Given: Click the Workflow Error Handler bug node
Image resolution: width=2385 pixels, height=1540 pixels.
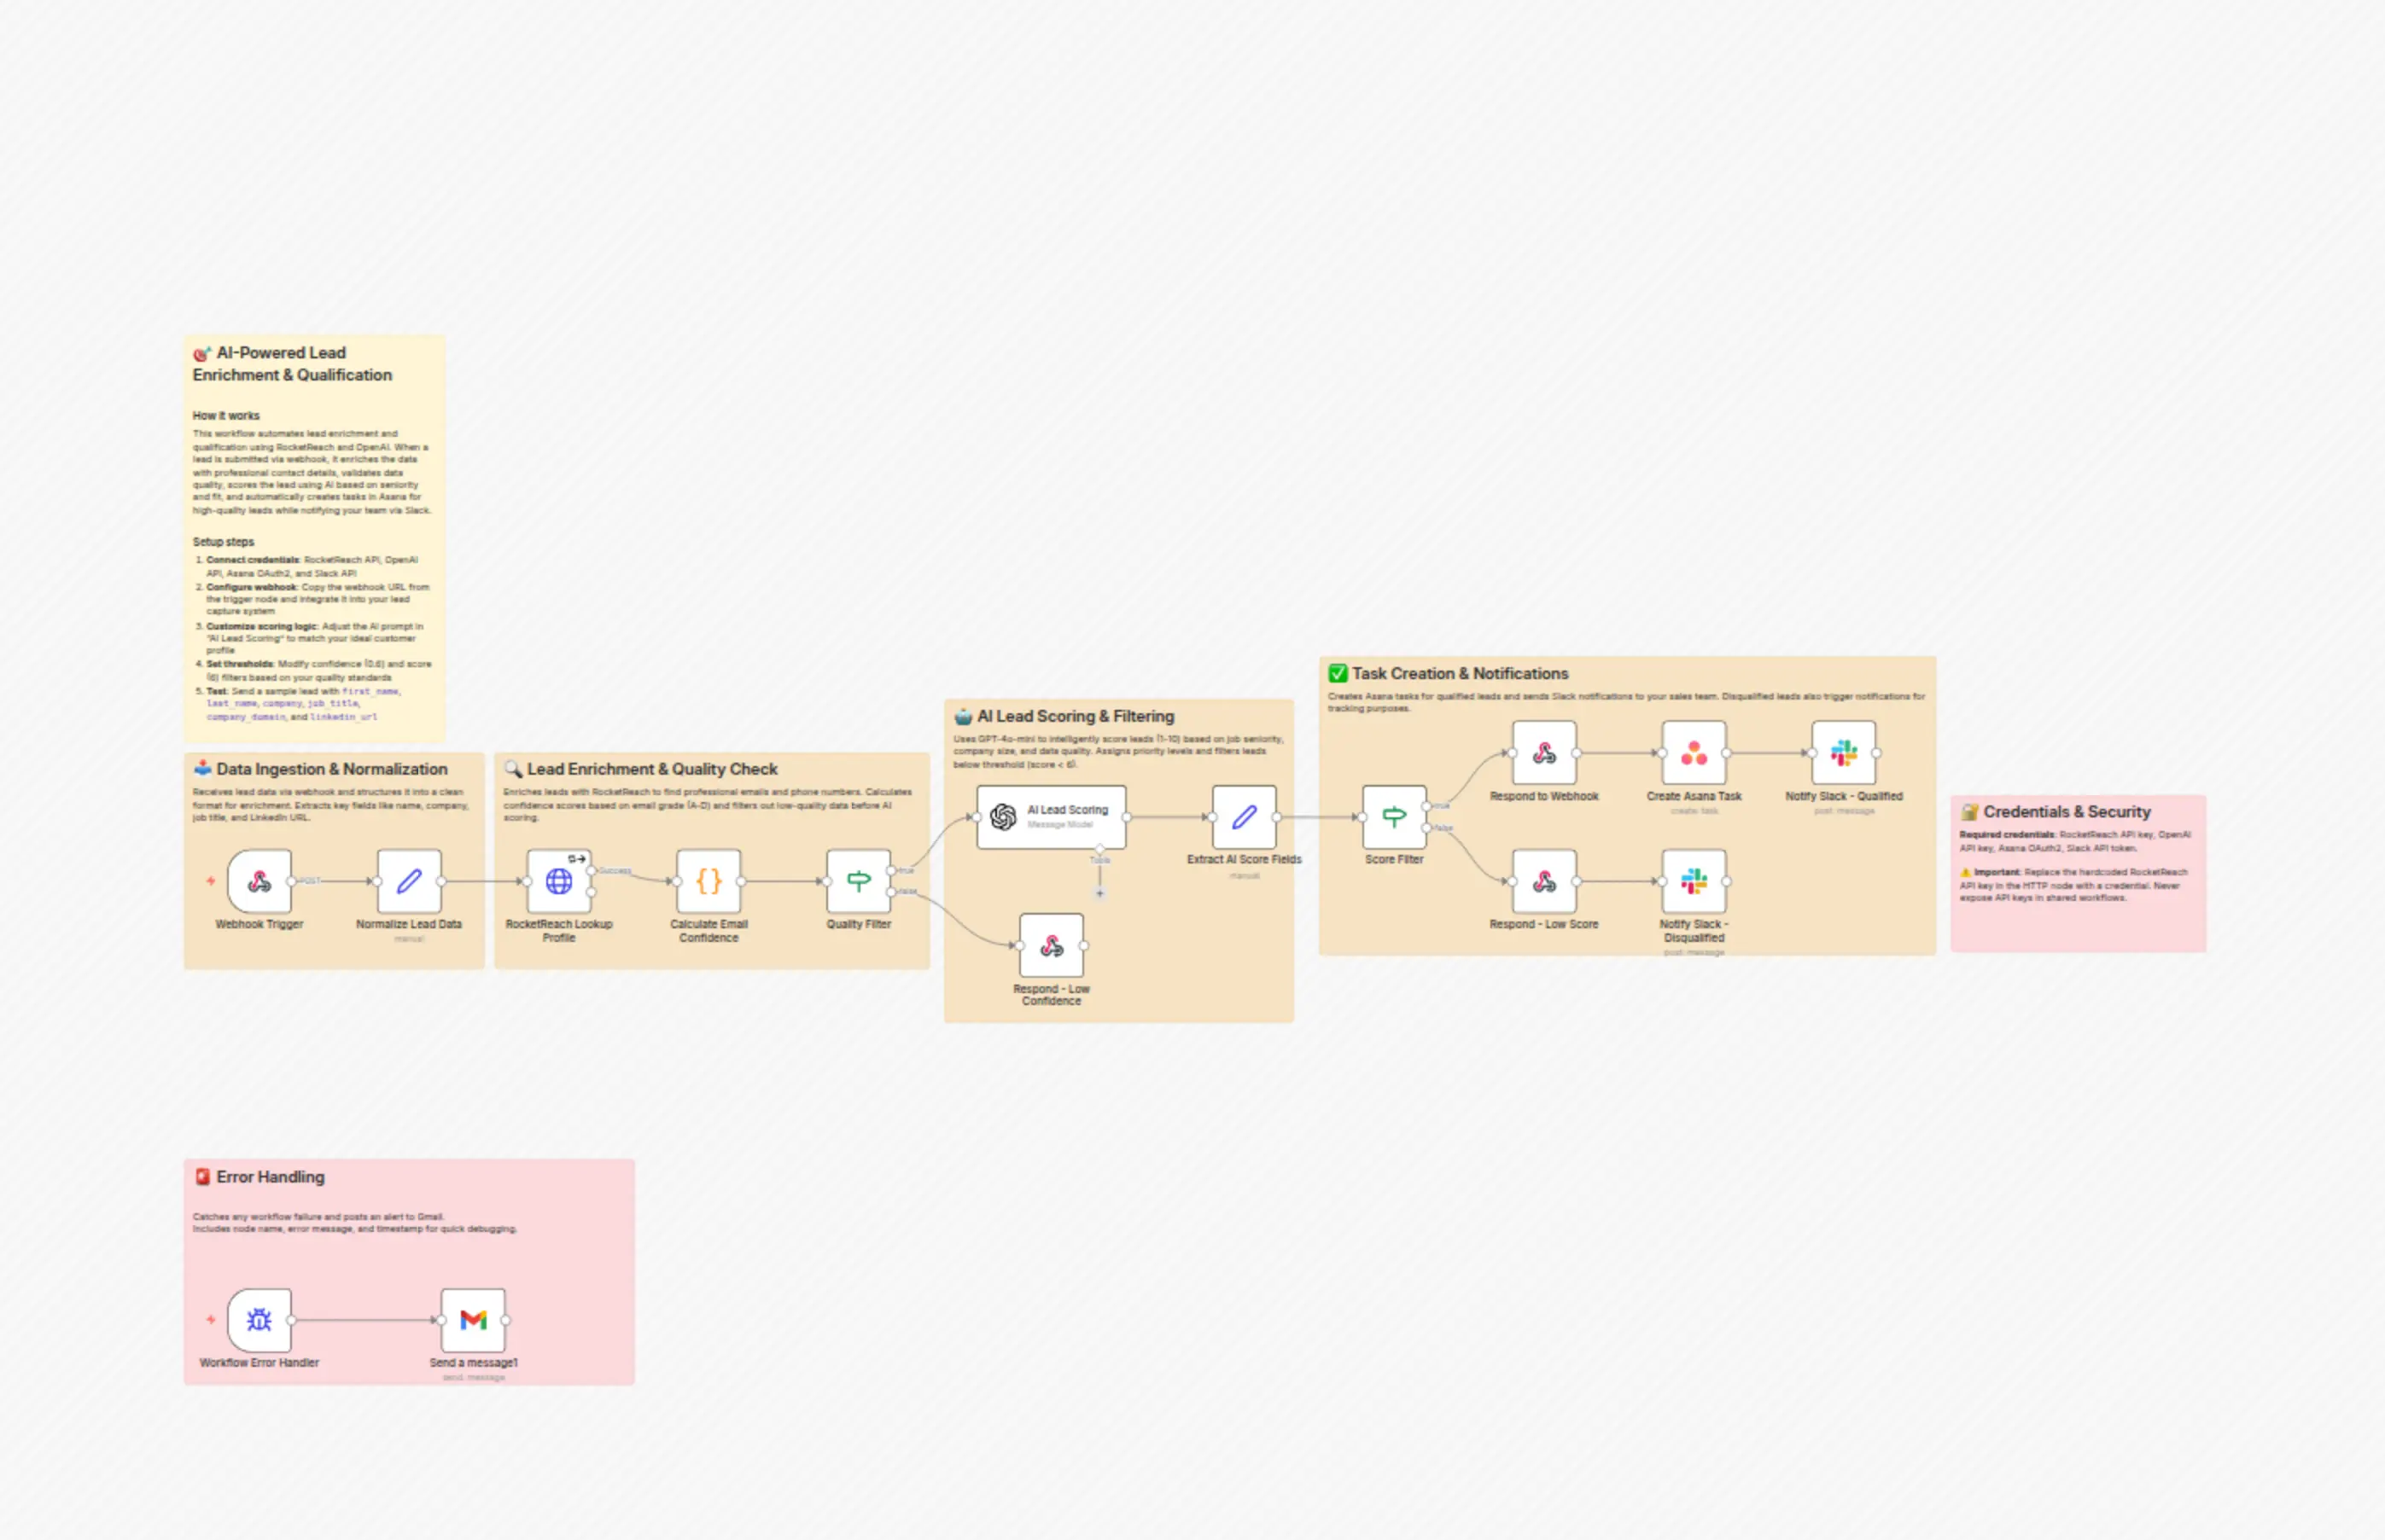Looking at the screenshot, I should click(259, 1320).
